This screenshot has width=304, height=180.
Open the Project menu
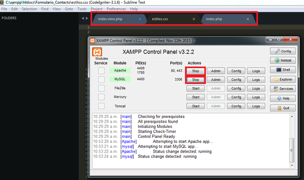[x=96, y=9]
